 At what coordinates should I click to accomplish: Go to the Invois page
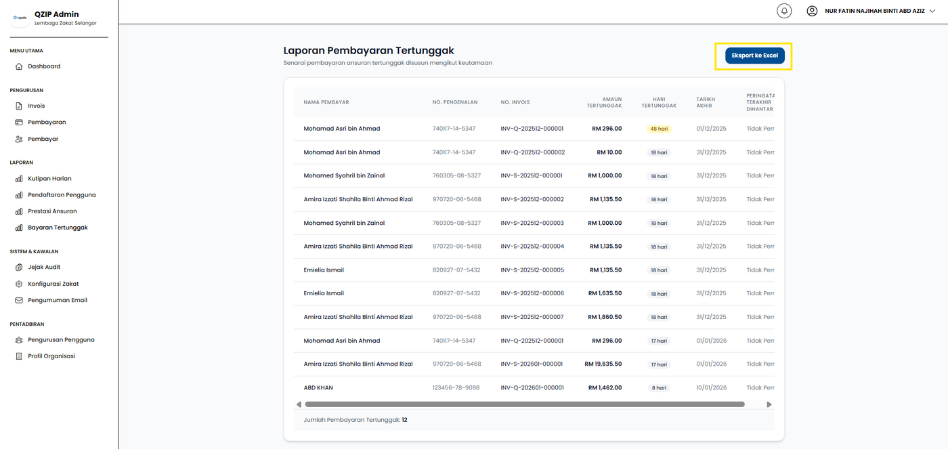[37, 106]
